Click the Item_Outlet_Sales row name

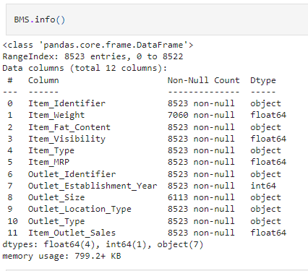(72, 233)
